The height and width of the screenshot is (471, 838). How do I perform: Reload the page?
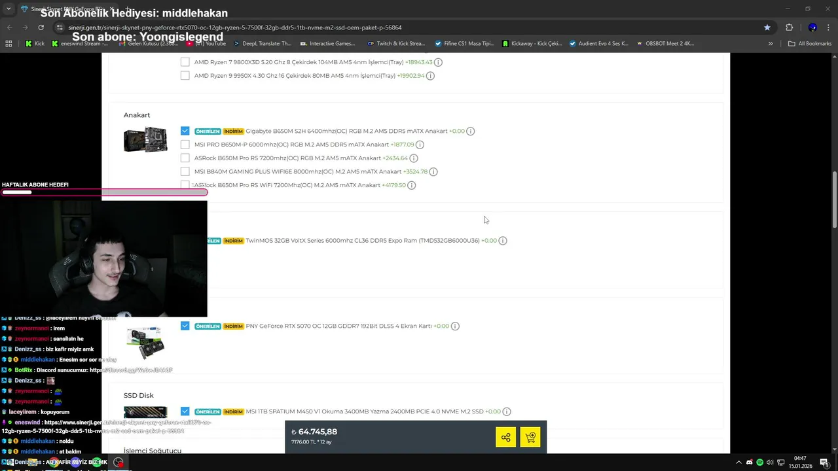click(x=41, y=27)
